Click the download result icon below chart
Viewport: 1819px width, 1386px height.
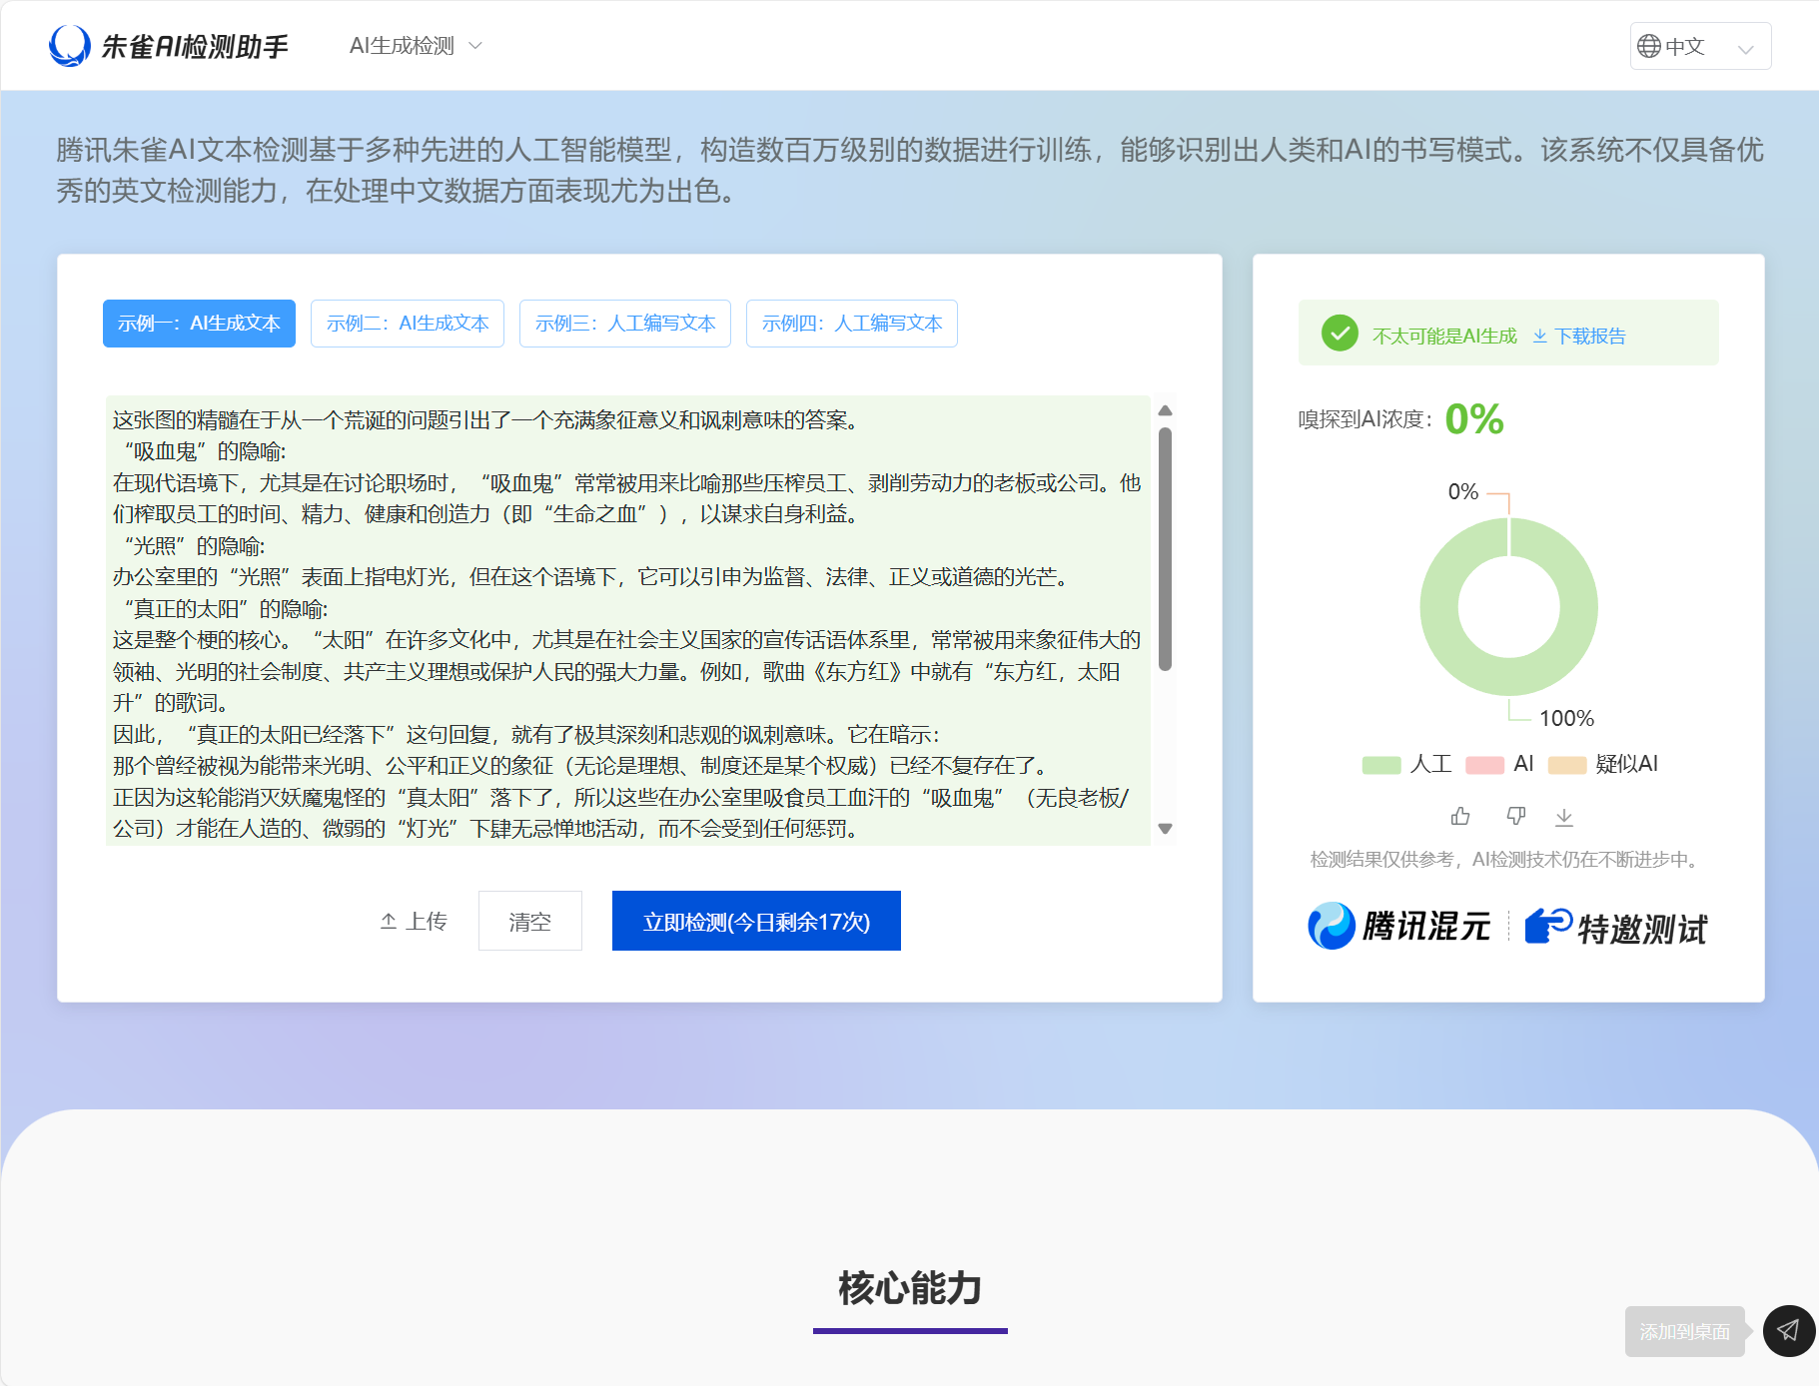point(1564,818)
